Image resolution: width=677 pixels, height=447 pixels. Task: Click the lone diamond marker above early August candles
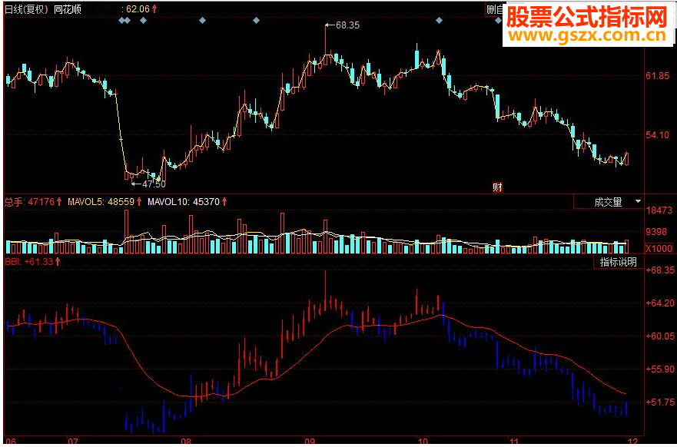tap(202, 20)
